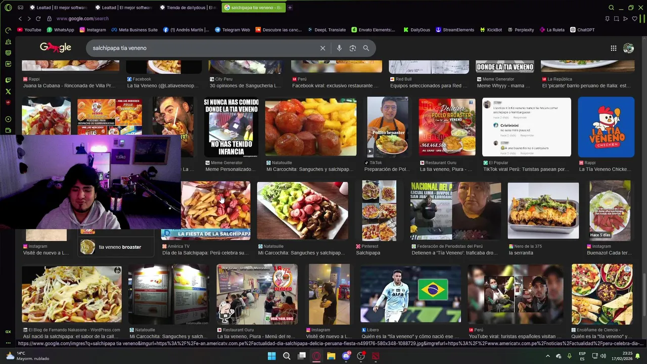Open the Envato Elements bookmark
This screenshot has height=364, width=647.
[374, 30]
